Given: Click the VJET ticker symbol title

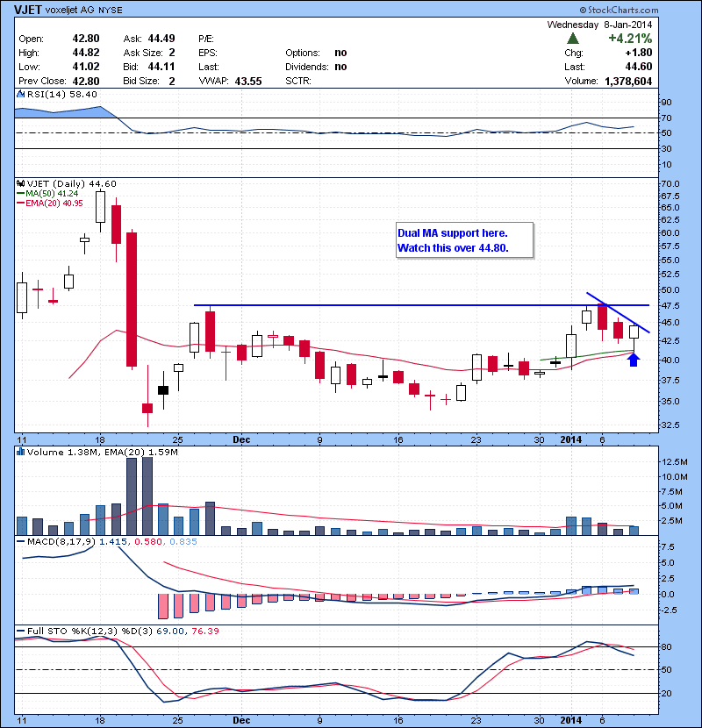Looking at the screenshot, I should [28, 10].
